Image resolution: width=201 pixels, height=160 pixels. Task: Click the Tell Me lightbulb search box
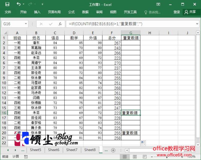pos(152,12)
